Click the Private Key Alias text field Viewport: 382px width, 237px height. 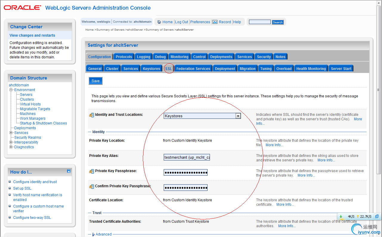[x=187, y=157]
